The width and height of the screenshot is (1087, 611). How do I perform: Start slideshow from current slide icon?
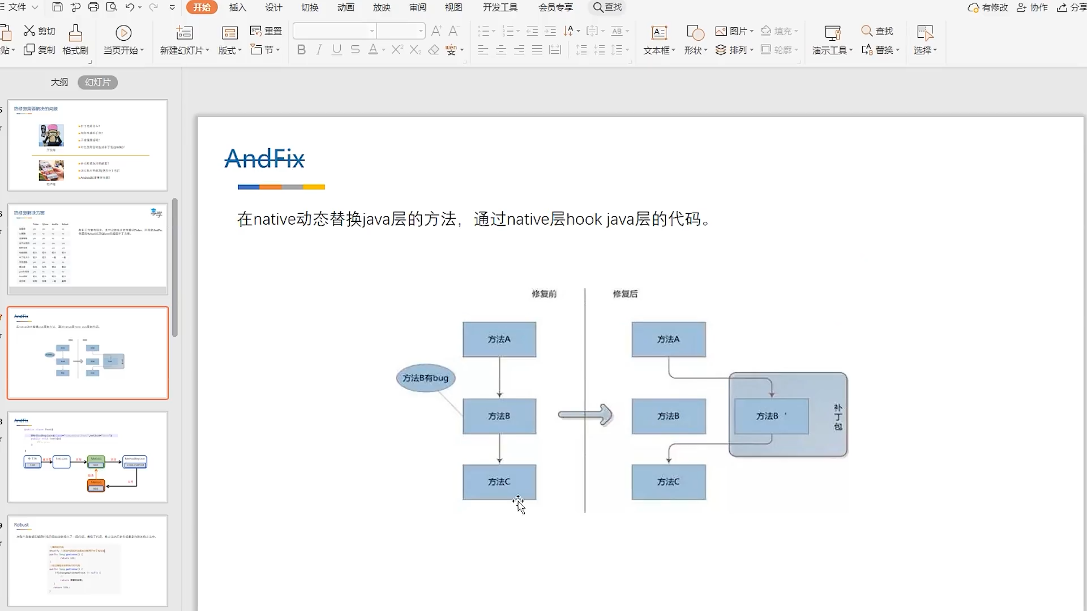pos(123,33)
